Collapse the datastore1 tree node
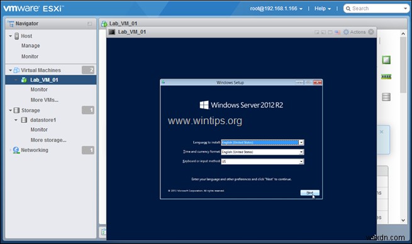The height and width of the screenshot is (244, 412). click(16, 120)
